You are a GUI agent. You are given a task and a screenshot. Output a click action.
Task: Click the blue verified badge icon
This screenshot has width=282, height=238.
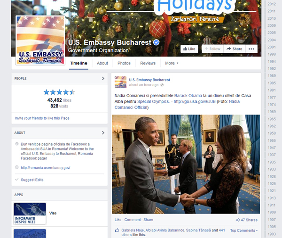tap(157, 42)
